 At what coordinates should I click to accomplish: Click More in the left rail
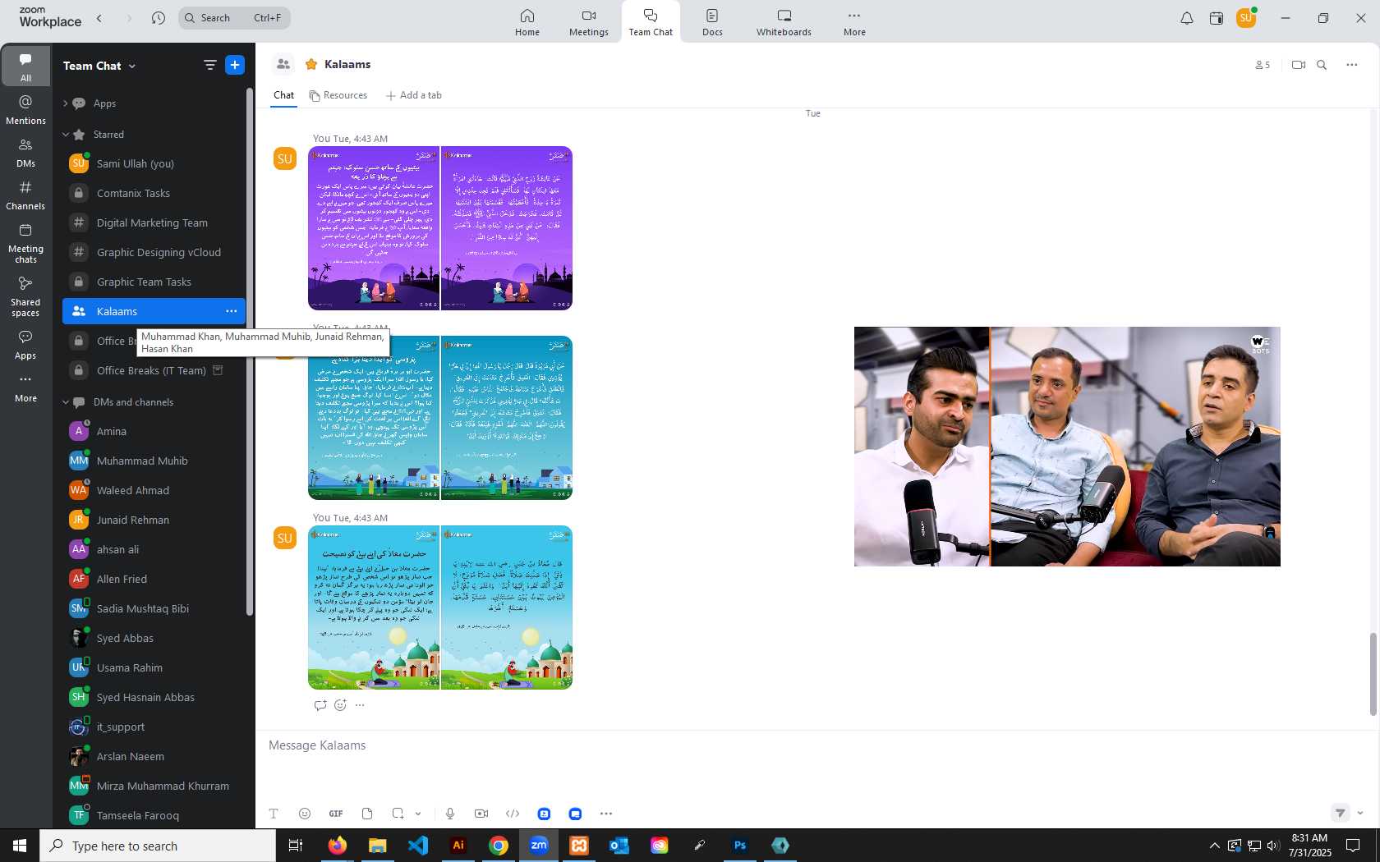coord(25,387)
